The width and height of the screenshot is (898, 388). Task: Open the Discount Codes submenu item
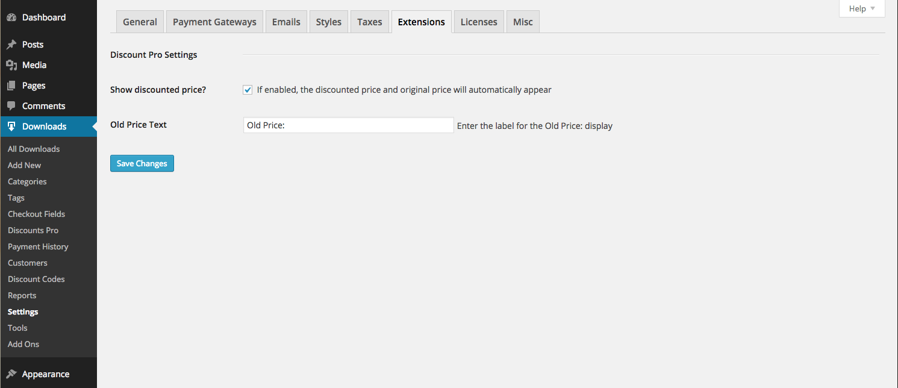pos(36,279)
